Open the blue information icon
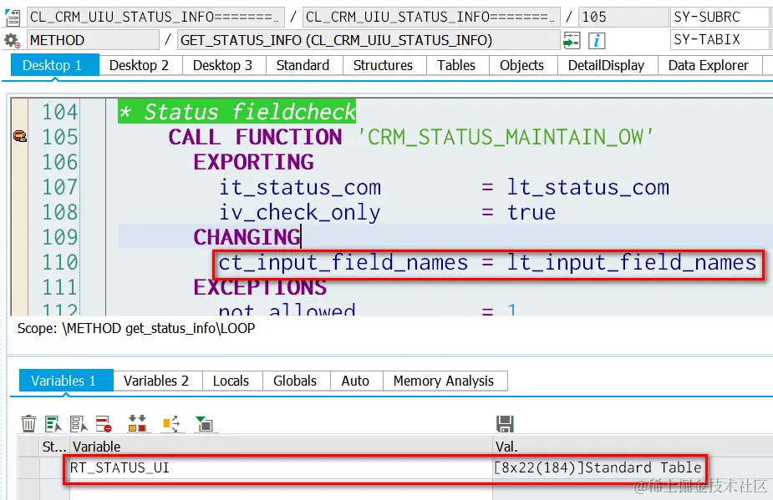773x500 pixels. click(597, 40)
